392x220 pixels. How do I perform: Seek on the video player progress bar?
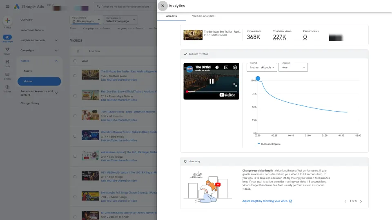[211, 92]
